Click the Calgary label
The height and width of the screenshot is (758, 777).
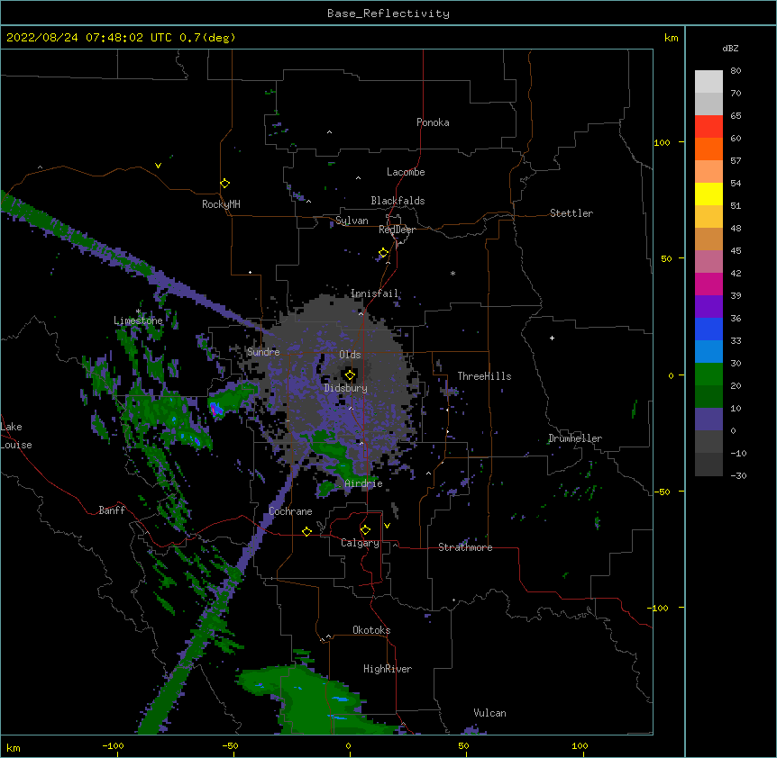361,543
